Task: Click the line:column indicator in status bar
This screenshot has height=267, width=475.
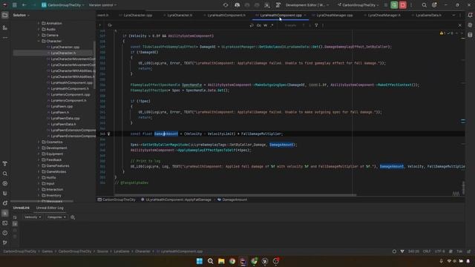Action: tap(413, 251)
